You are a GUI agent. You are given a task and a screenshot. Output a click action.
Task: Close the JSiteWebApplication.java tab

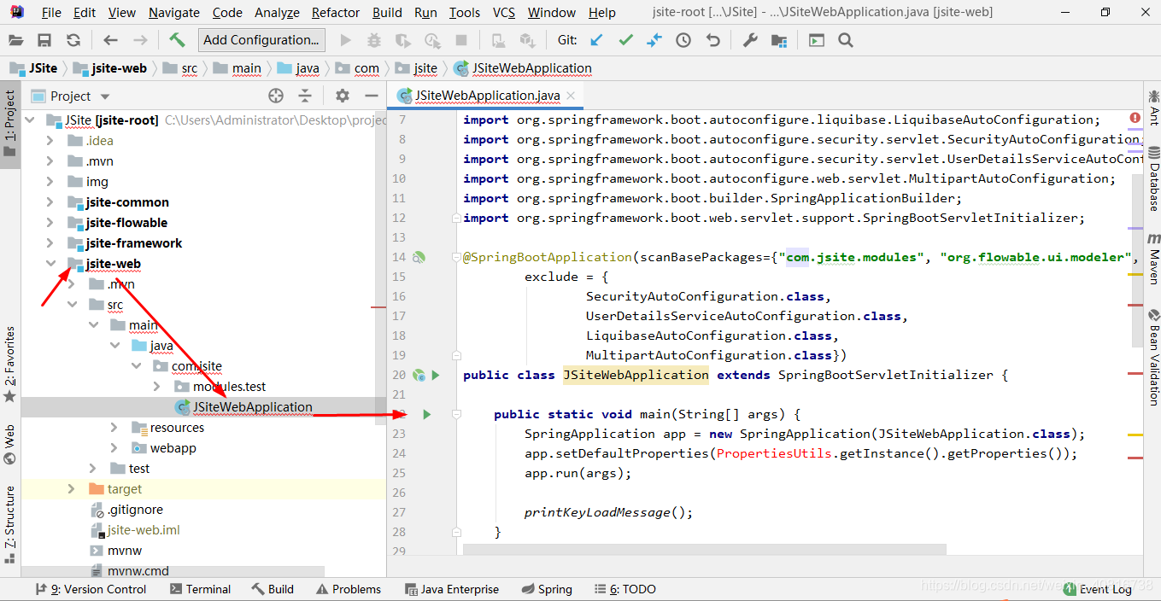[x=572, y=96]
